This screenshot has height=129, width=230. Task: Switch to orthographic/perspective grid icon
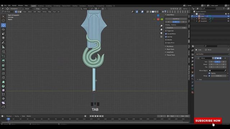161,37
